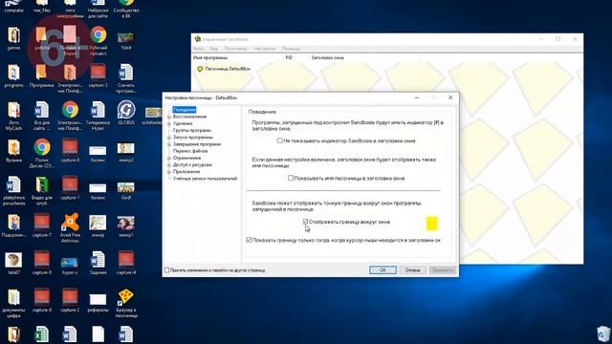Click the Применить button

point(442,269)
